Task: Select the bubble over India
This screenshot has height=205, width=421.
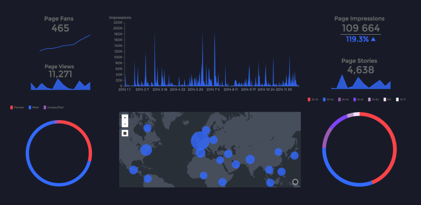Action: (x=250, y=159)
